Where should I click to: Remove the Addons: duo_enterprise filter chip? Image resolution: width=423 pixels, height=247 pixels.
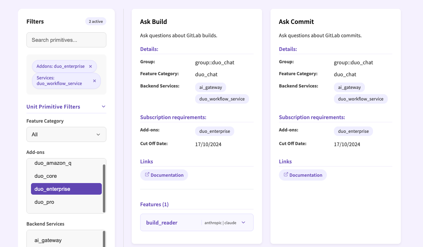pyautogui.click(x=90, y=66)
